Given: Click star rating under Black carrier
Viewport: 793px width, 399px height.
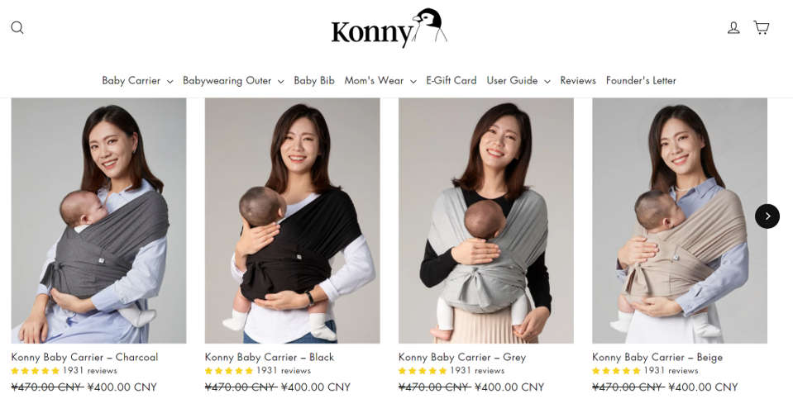Looking at the screenshot, I should click(229, 371).
